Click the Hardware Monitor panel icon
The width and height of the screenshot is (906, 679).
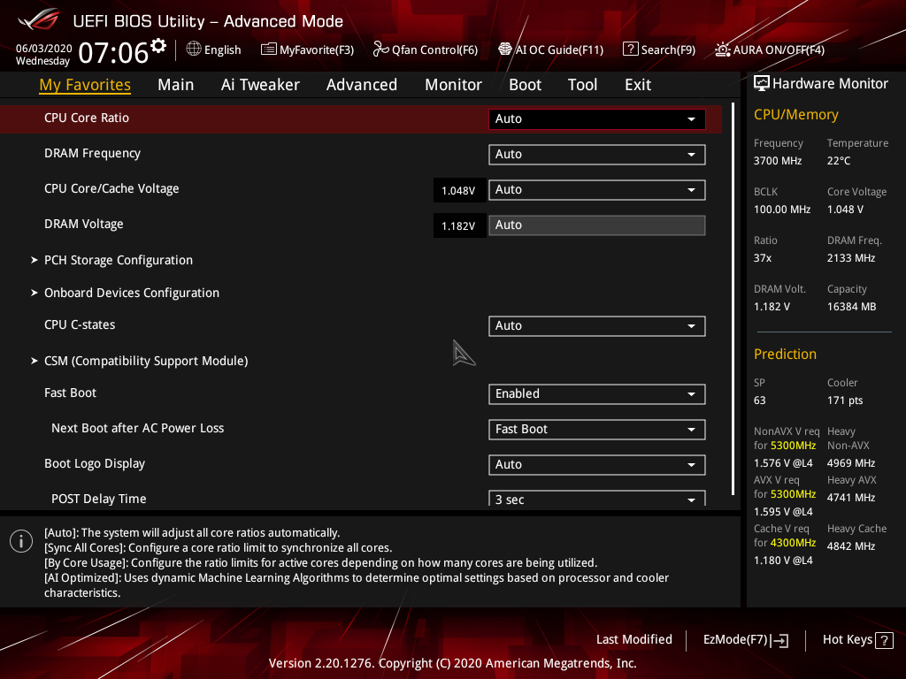click(x=762, y=83)
